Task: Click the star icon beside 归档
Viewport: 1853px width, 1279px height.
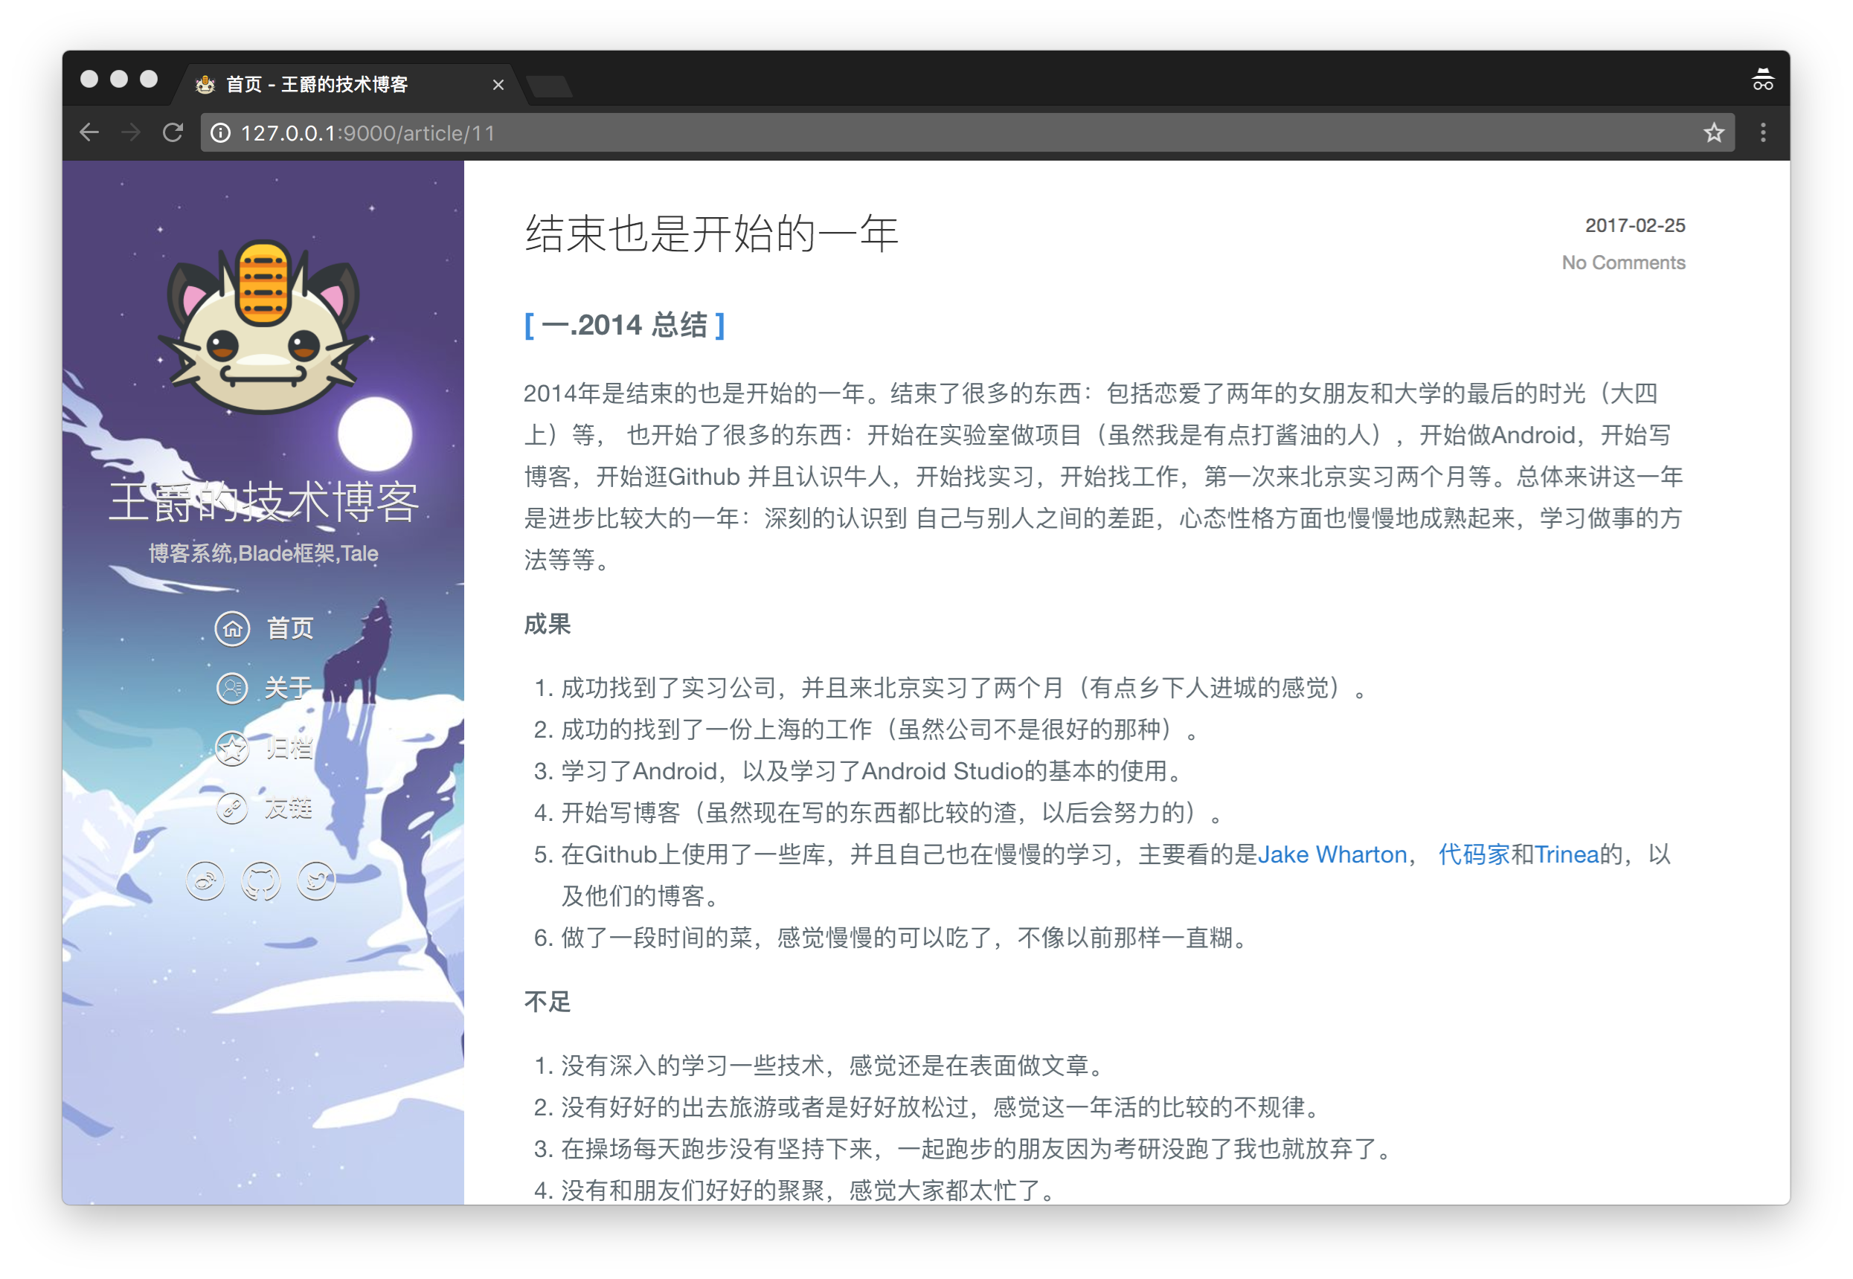Action: click(232, 749)
